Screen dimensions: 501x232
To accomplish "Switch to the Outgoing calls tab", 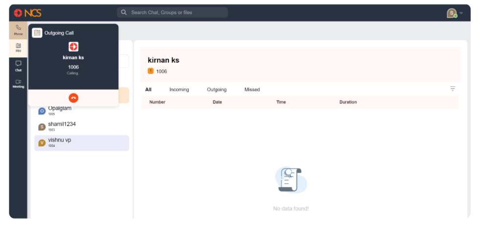I will [x=217, y=90].
